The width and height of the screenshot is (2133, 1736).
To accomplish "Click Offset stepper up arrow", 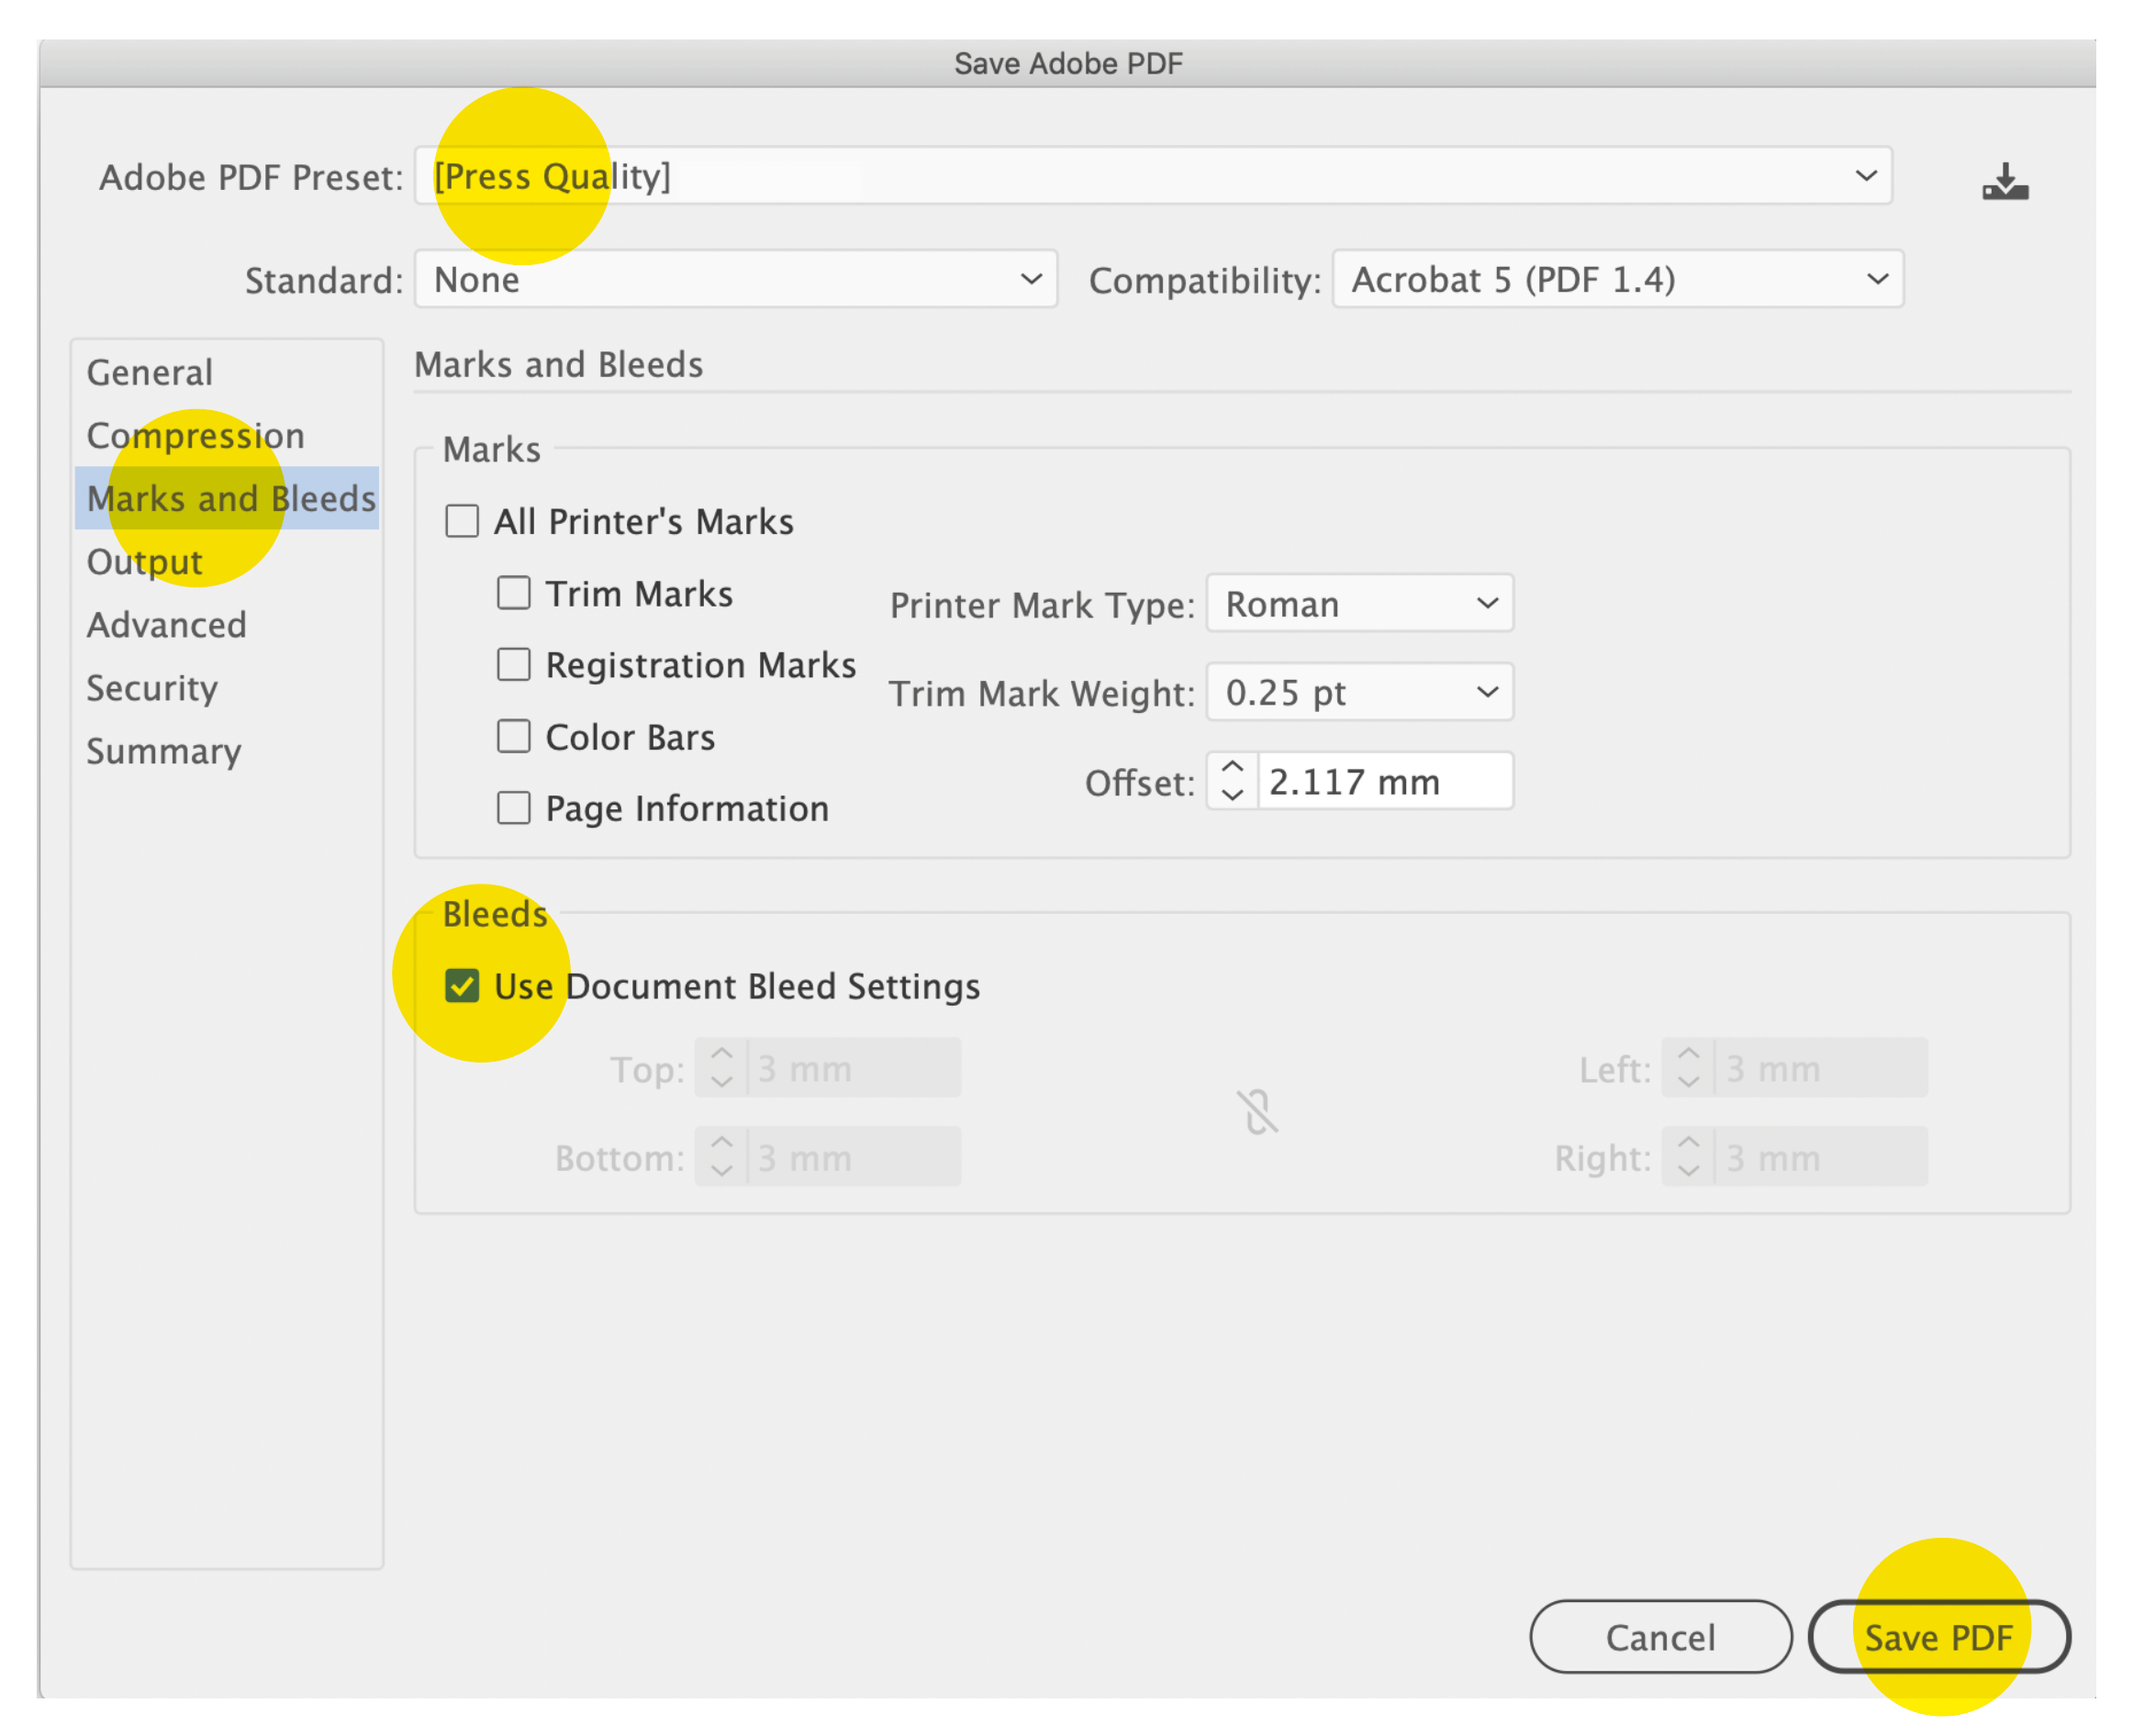I will [x=1232, y=767].
